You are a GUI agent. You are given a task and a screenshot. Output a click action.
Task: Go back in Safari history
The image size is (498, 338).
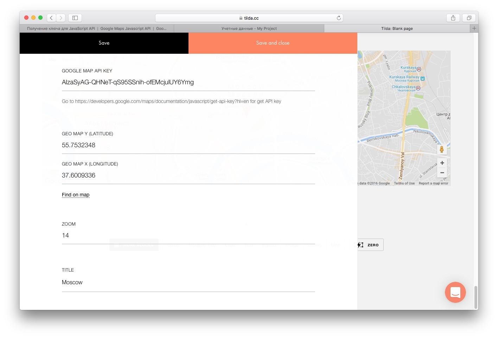(x=51, y=18)
